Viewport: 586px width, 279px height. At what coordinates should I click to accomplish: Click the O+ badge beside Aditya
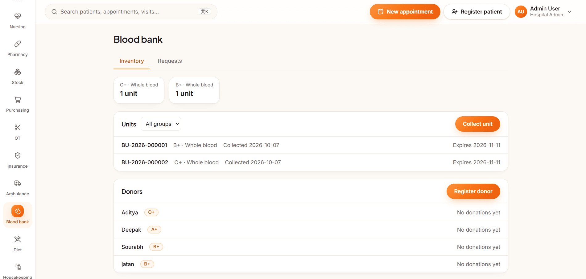pyautogui.click(x=151, y=212)
